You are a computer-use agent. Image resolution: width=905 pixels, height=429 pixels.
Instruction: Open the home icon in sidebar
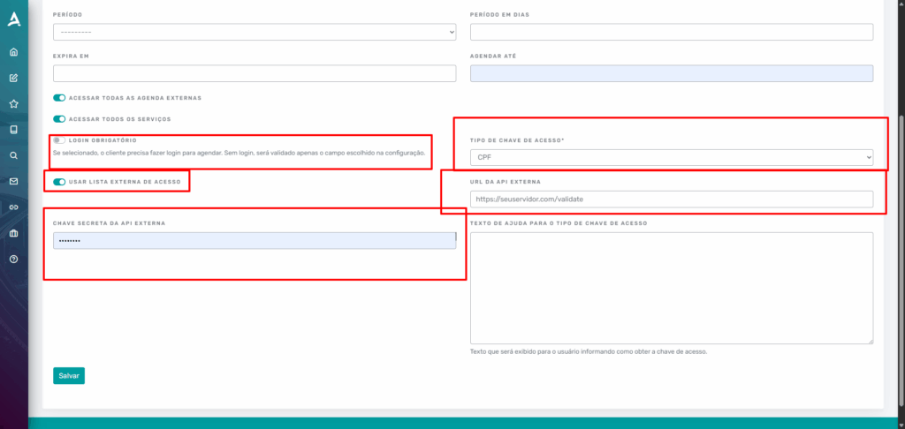point(14,52)
